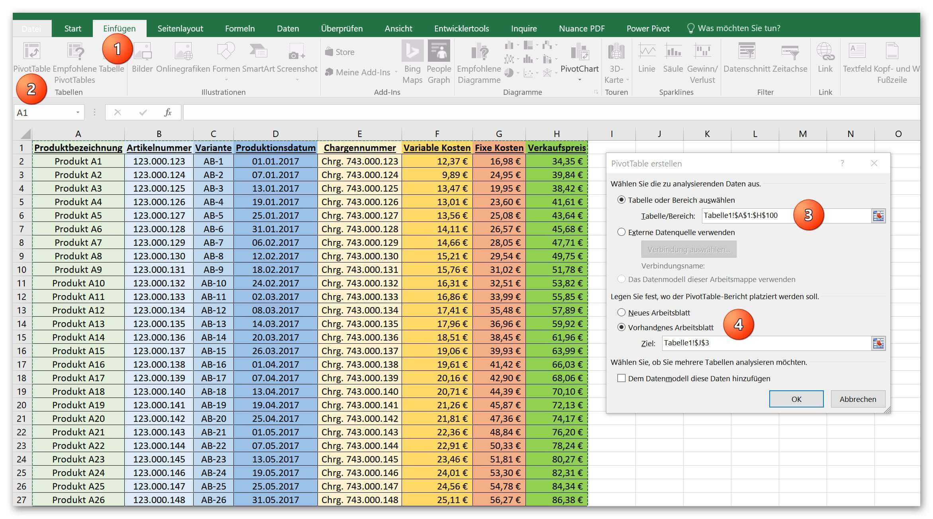
Task: Select Tabelle oder Bereich auswählen option
Action: 621,200
